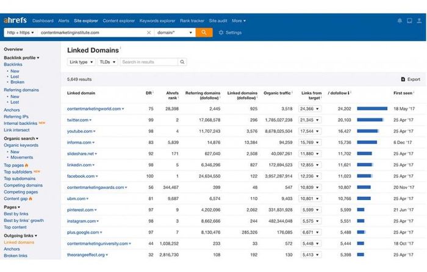Select Site explorer tab
427x272 pixels.
(x=86, y=21)
